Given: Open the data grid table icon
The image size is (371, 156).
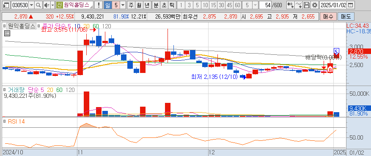Looking at the screenshot, I should (7, 33).
